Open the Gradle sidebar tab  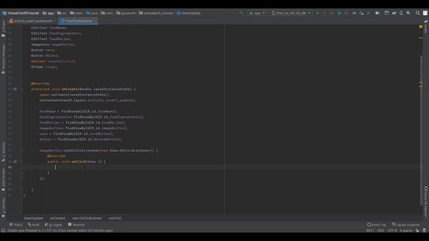426,27
